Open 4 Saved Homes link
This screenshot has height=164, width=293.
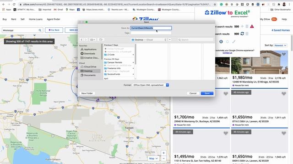[x=281, y=30]
